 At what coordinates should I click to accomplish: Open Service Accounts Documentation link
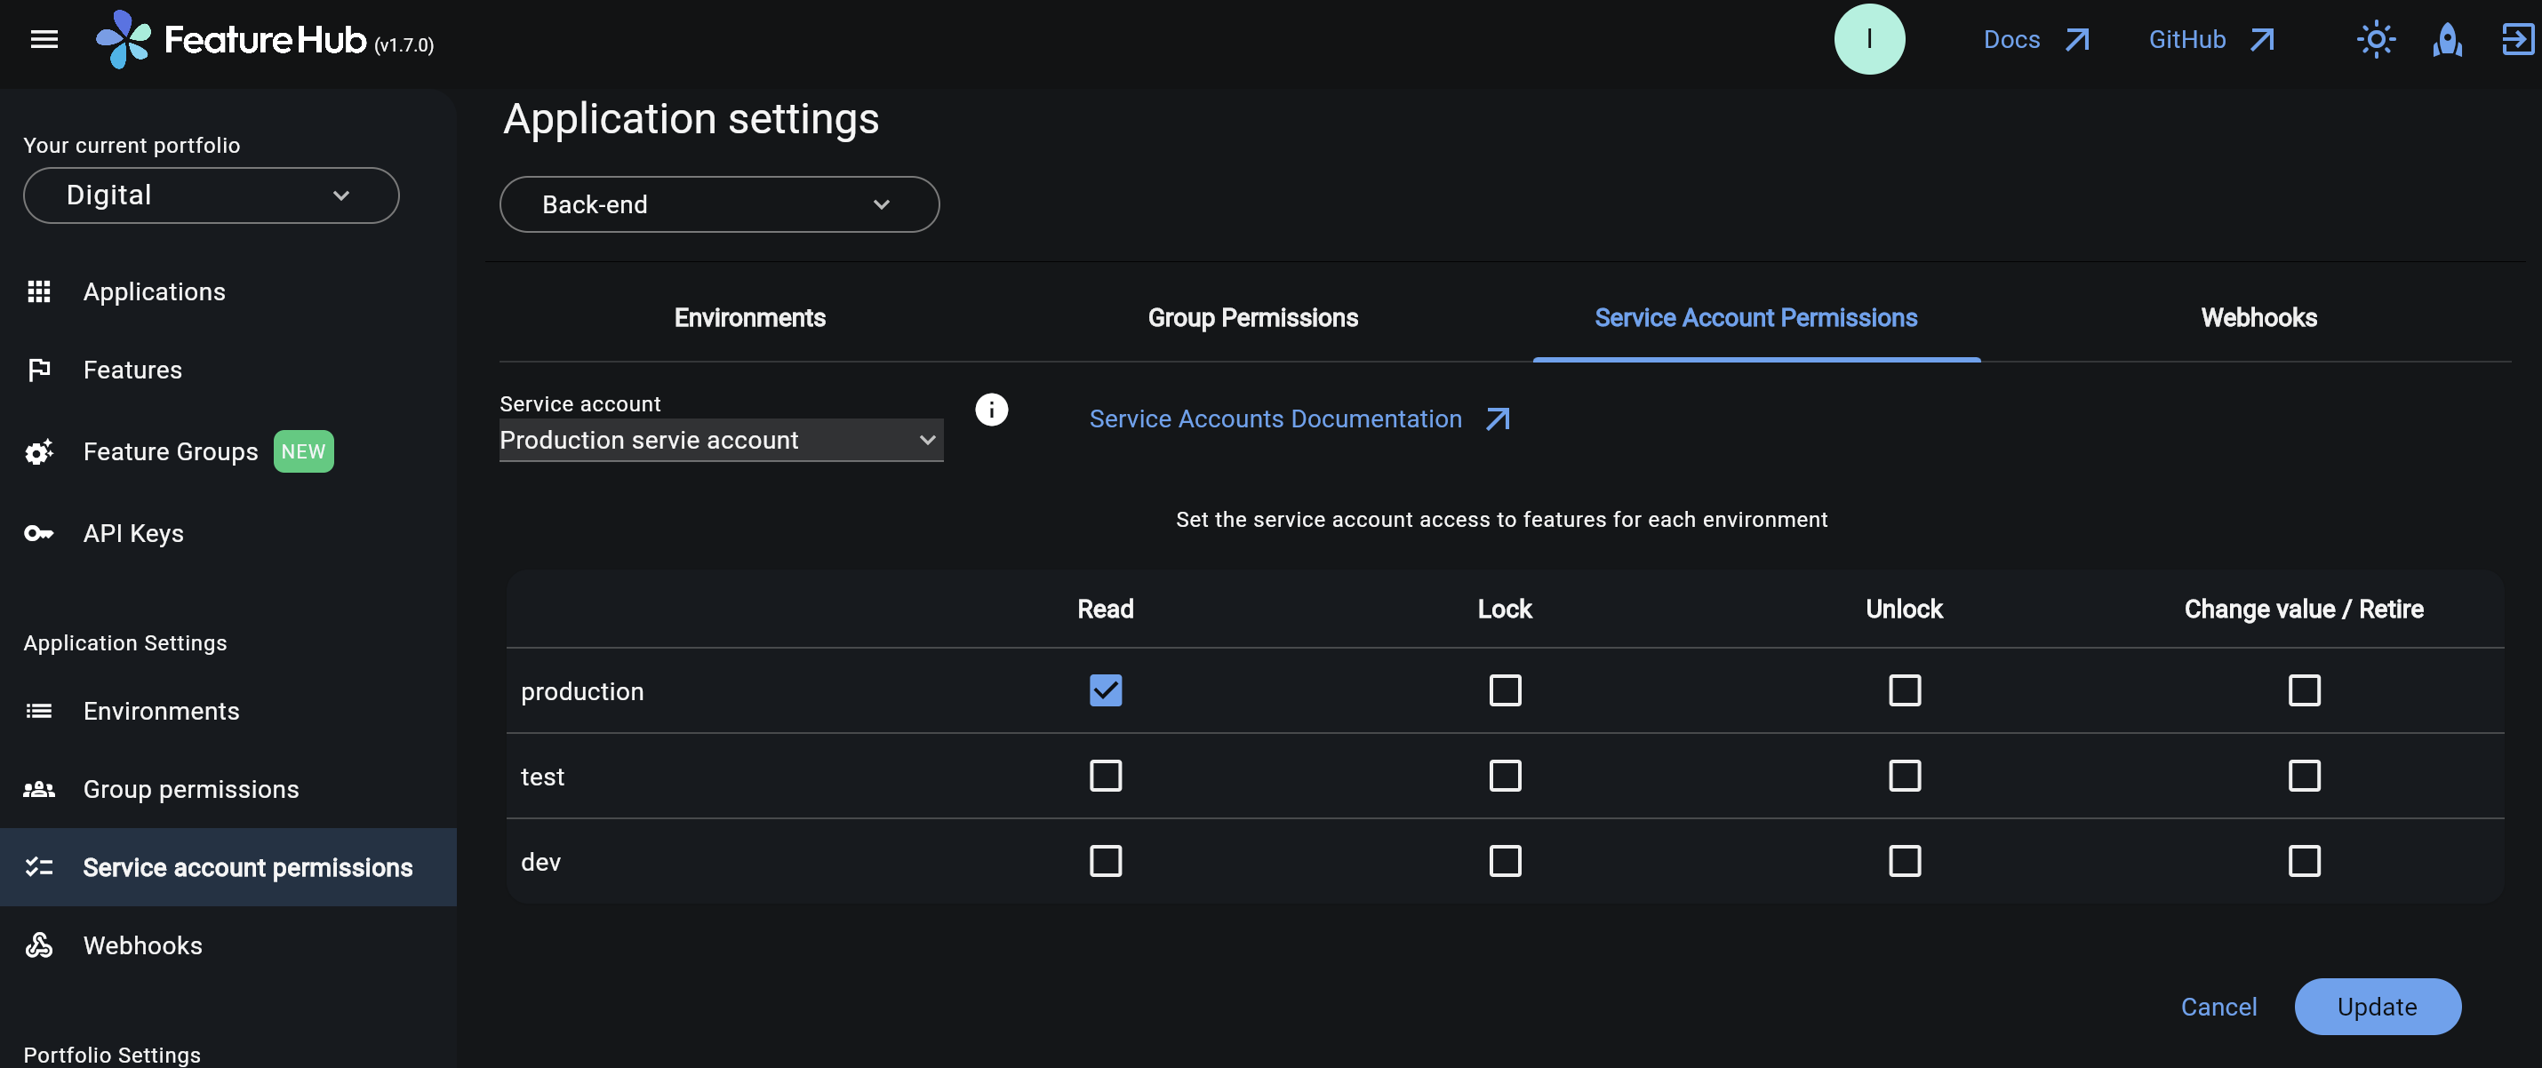tap(1275, 418)
